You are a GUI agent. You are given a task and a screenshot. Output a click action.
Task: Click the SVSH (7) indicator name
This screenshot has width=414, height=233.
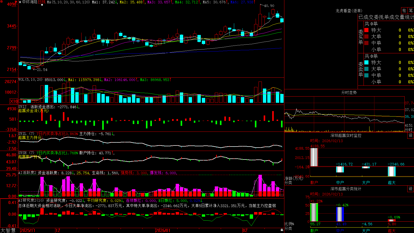[x=26, y=153]
